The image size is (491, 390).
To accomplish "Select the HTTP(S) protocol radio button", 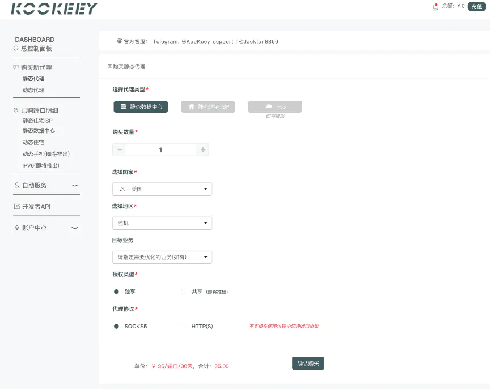I will pyautogui.click(x=183, y=326).
